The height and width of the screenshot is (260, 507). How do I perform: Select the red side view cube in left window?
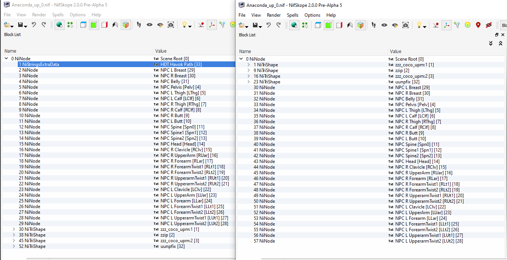click(105, 25)
